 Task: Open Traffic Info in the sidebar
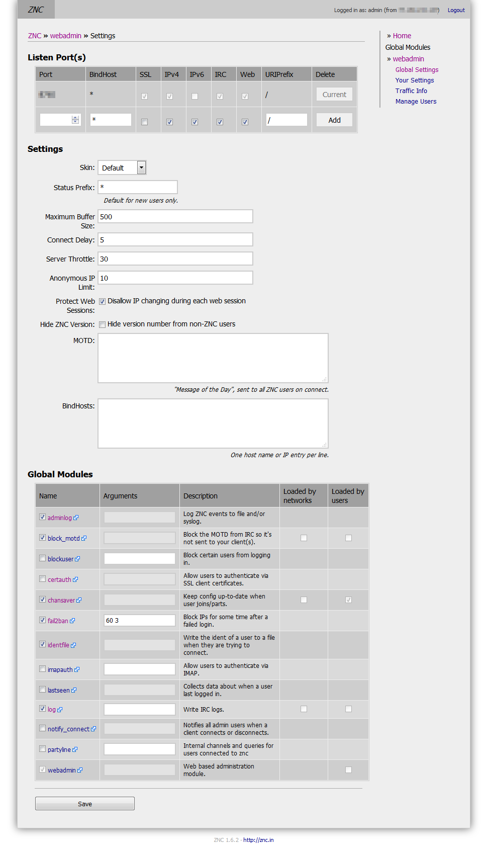pos(411,91)
